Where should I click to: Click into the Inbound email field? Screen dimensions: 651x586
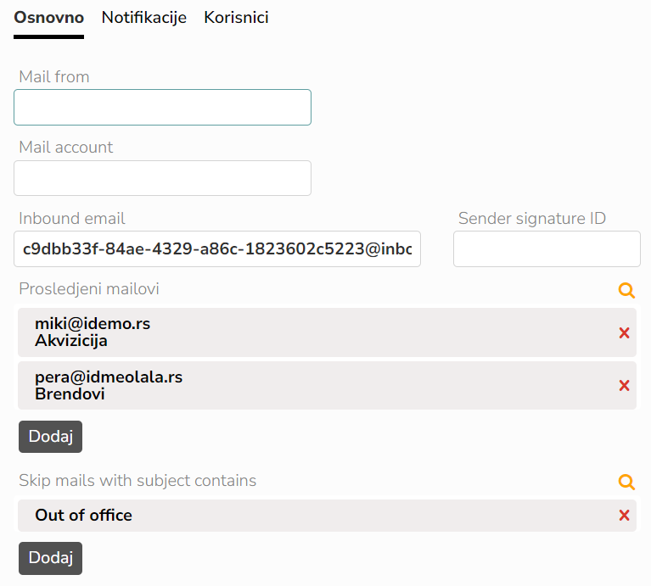tap(217, 248)
